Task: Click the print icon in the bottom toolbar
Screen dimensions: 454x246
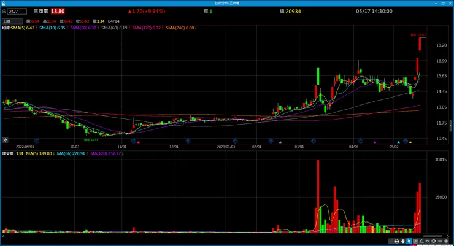Action: [x=397, y=241]
